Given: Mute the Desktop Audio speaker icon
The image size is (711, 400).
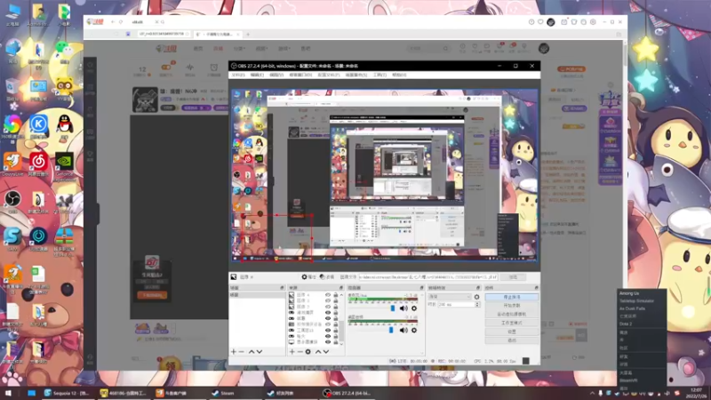Looking at the screenshot, I should [403, 330].
